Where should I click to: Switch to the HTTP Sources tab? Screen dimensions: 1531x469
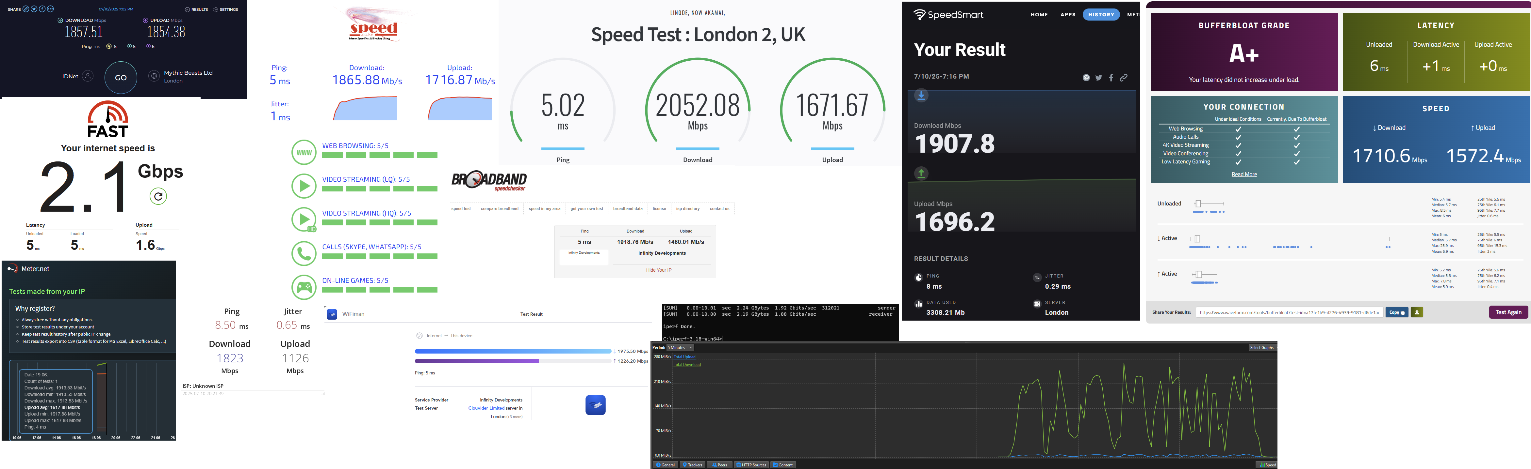click(x=751, y=465)
